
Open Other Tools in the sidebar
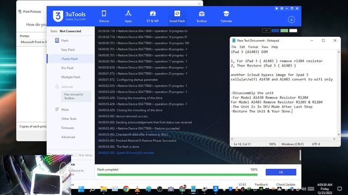click(x=69, y=119)
